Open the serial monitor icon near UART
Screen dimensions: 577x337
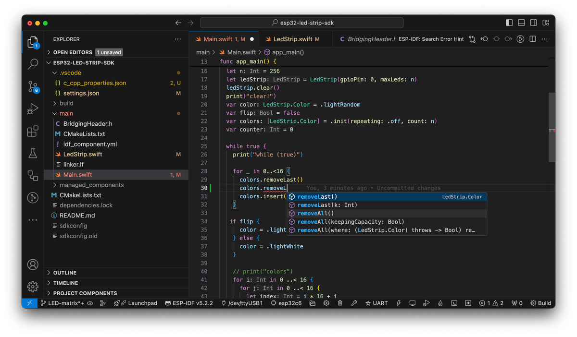point(413,303)
